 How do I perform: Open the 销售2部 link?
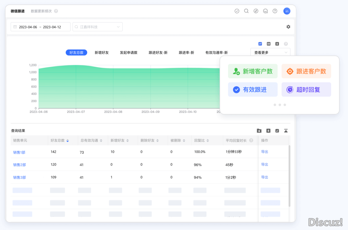coord(20,165)
